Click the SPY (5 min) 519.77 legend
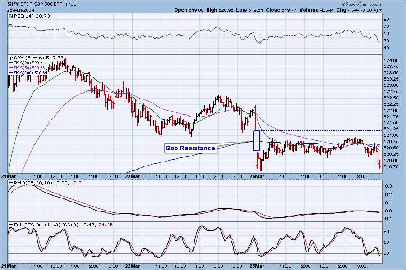Screen dimensions: 406x270 (39, 58)
